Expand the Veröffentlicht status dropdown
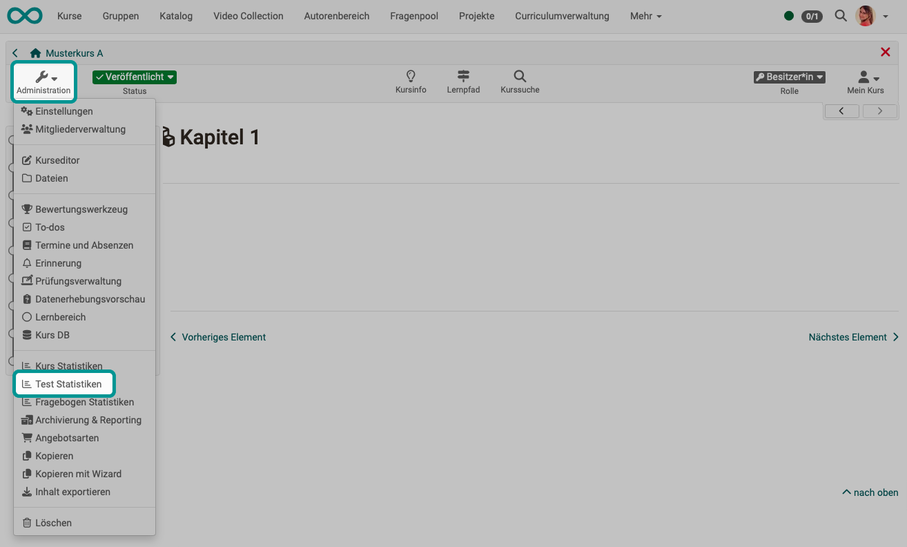 [x=135, y=77]
